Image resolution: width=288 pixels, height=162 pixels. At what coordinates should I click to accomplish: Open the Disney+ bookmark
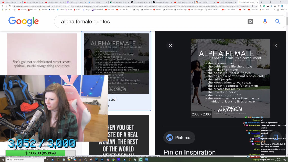tap(86, 10)
